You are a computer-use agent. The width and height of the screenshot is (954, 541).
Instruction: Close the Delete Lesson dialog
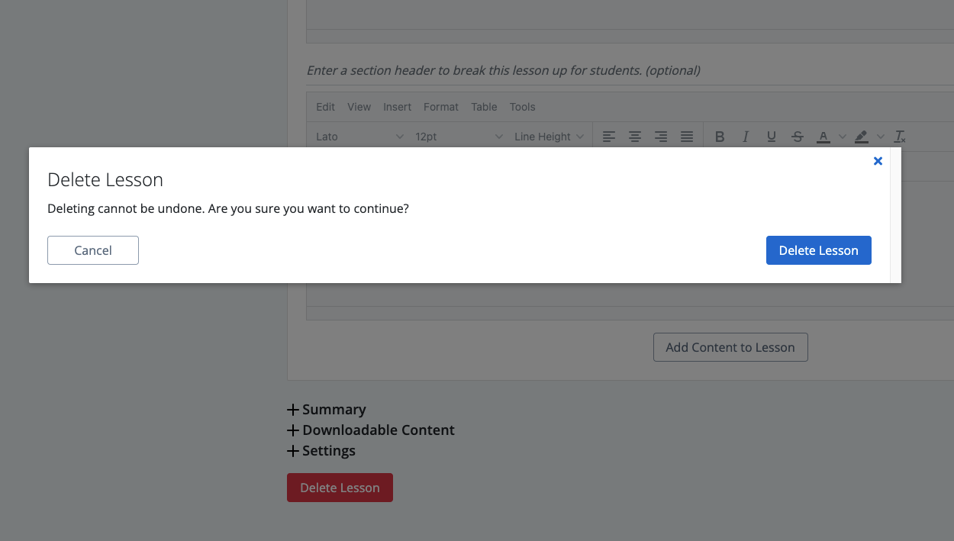[x=878, y=161]
